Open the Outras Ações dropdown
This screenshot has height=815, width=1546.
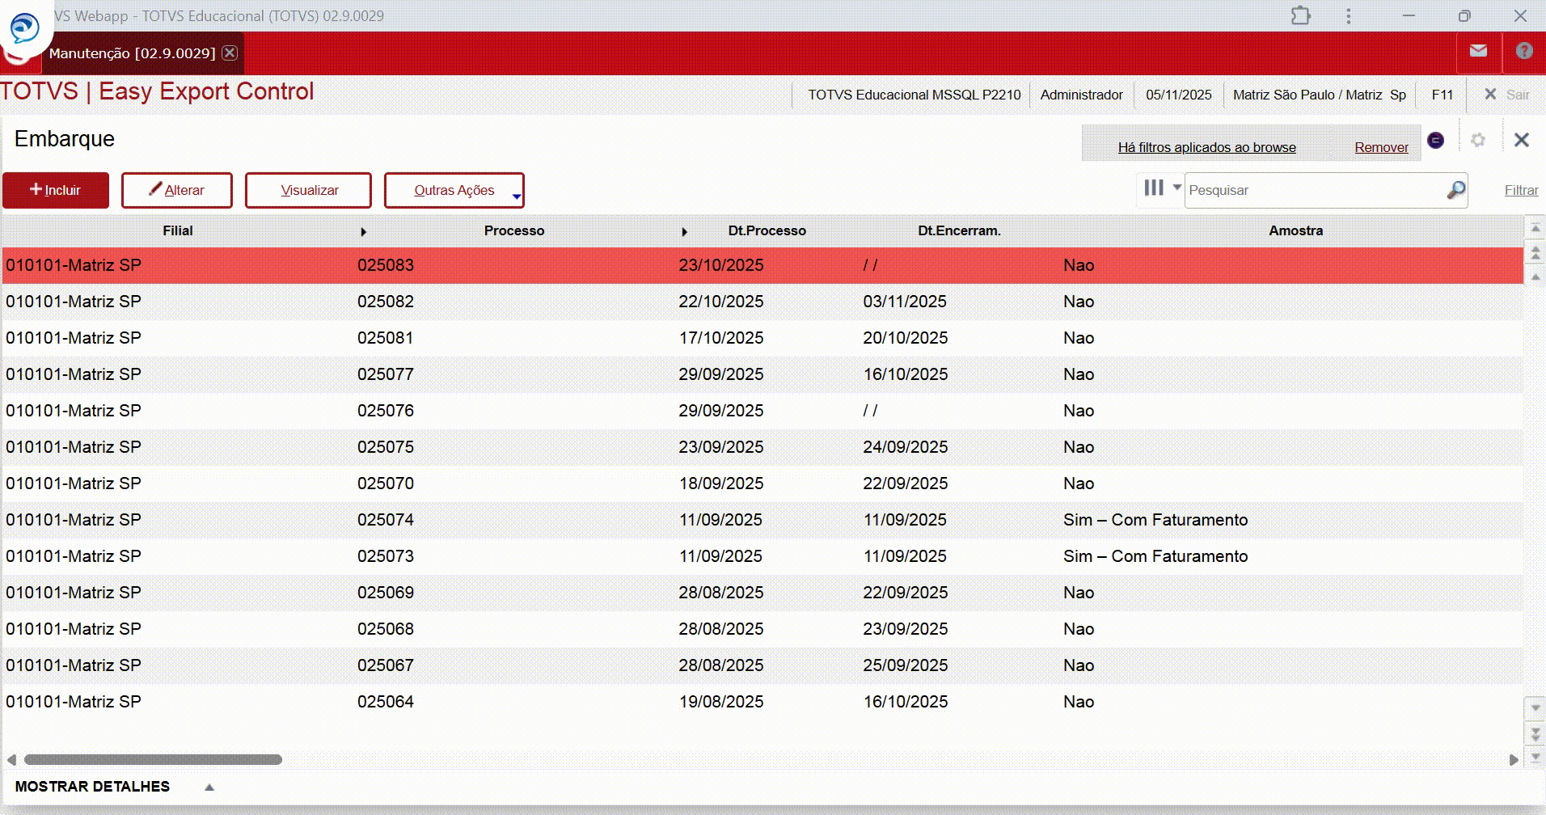454,190
